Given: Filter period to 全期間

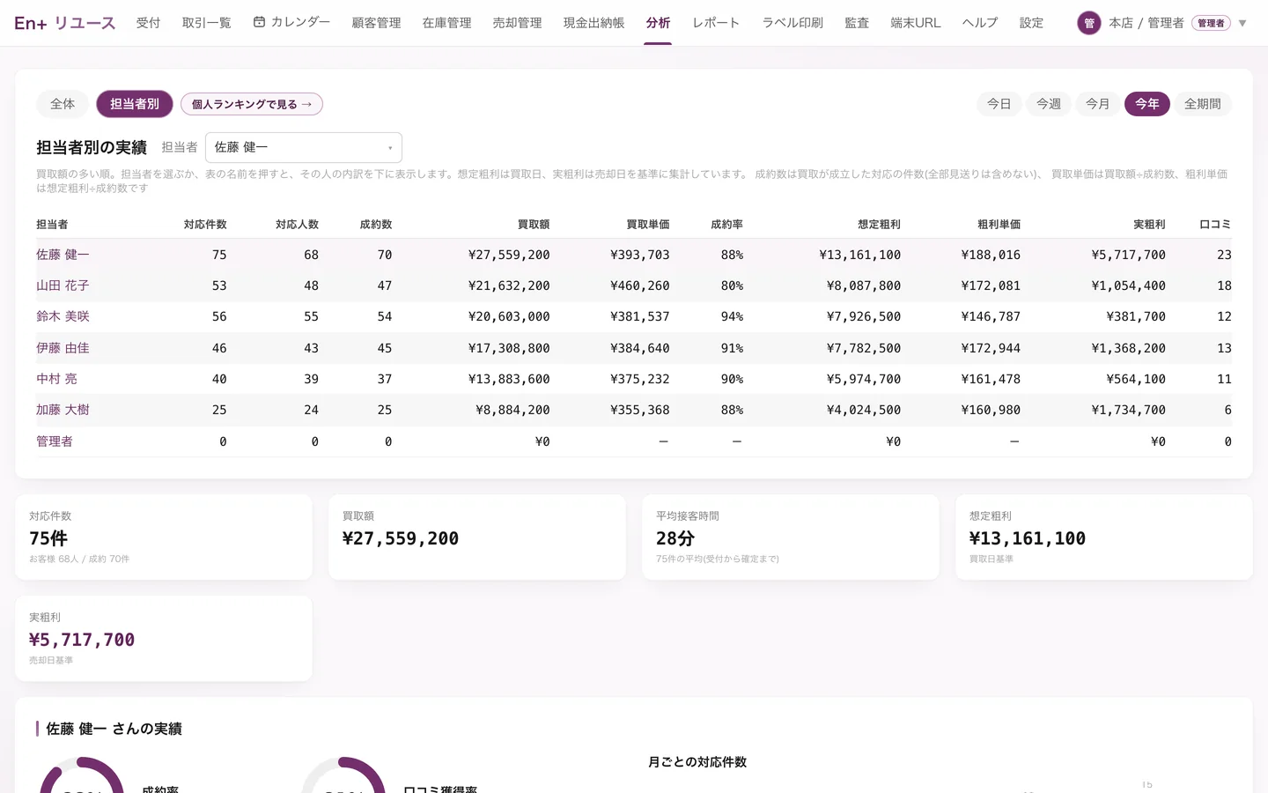Looking at the screenshot, I should pyautogui.click(x=1202, y=104).
